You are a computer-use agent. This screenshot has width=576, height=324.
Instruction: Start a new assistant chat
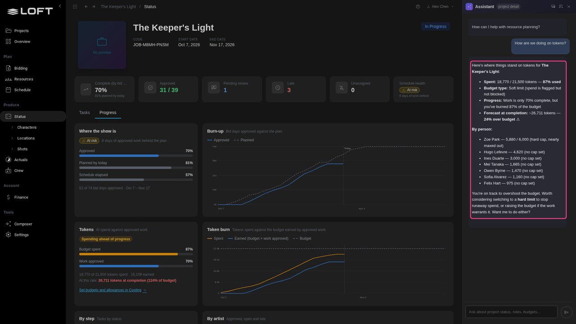561,6
